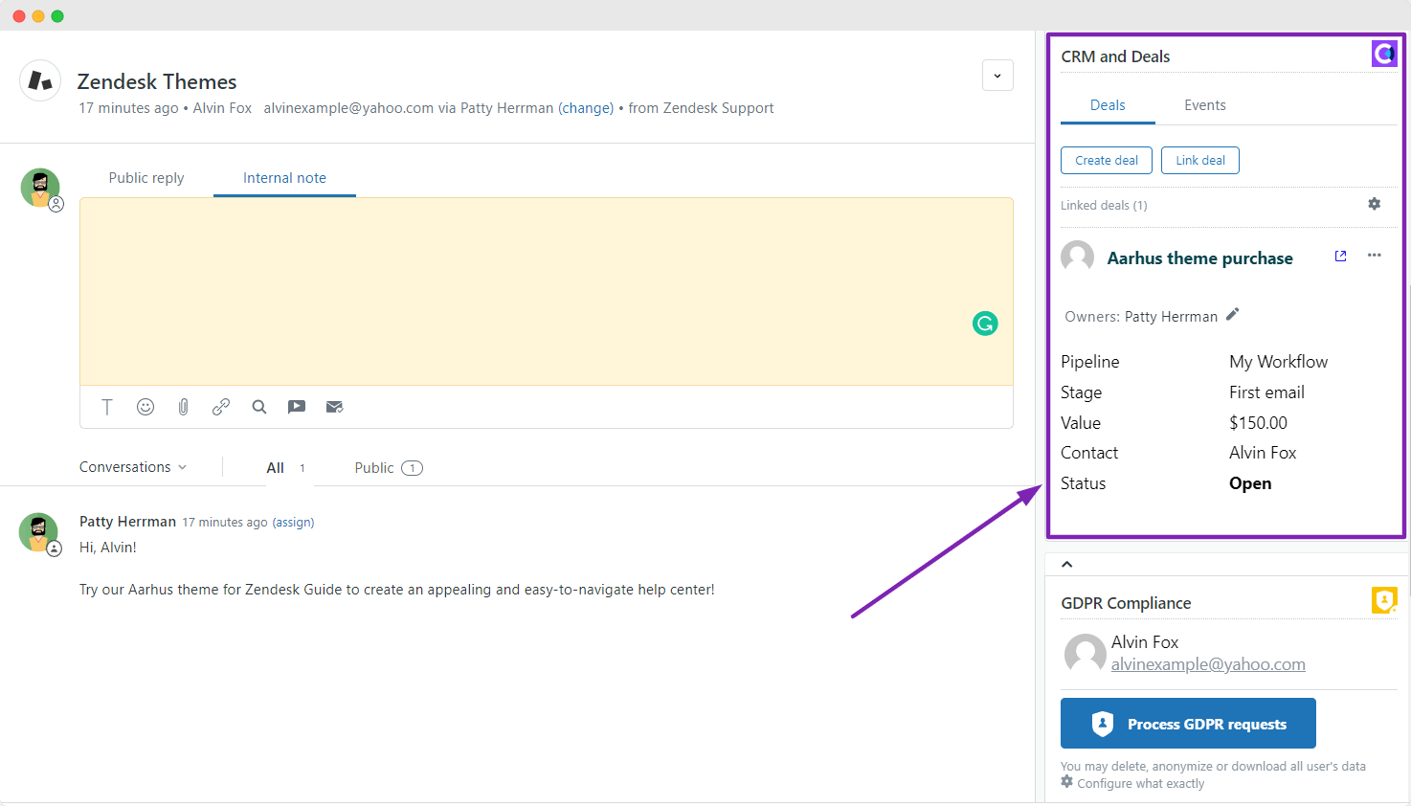Collapse the apps panel with the chevron
The width and height of the screenshot is (1411, 806).
point(1067,564)
